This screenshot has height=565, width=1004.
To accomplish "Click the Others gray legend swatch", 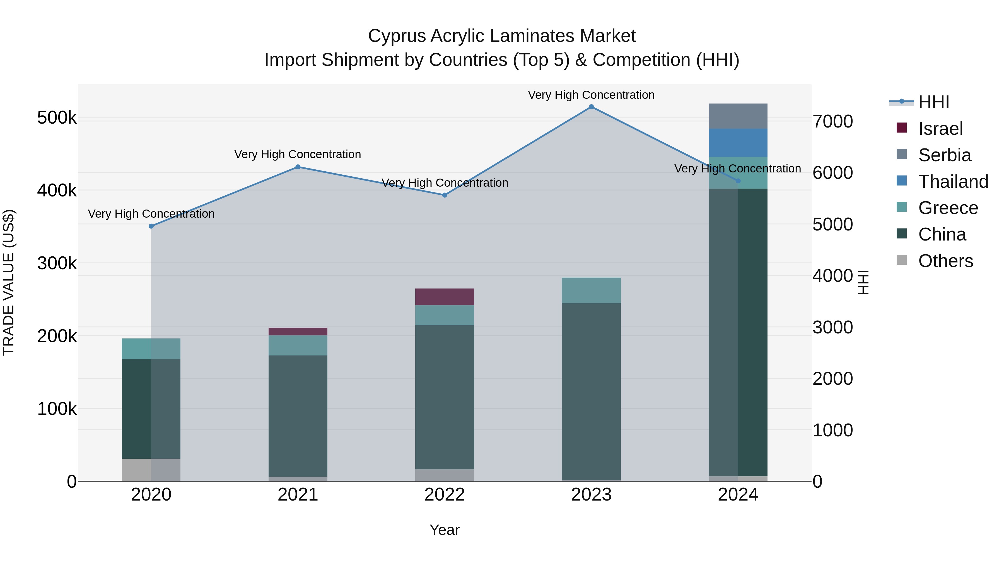I will click(x=901, y=260).
